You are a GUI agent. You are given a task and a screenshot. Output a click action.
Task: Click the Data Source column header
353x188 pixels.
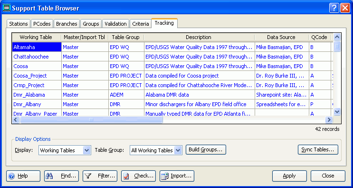point(281,37)
